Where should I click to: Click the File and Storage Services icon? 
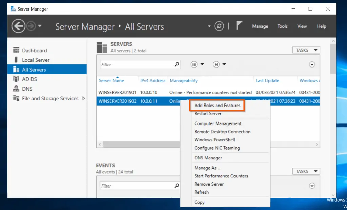click(16, 98)
